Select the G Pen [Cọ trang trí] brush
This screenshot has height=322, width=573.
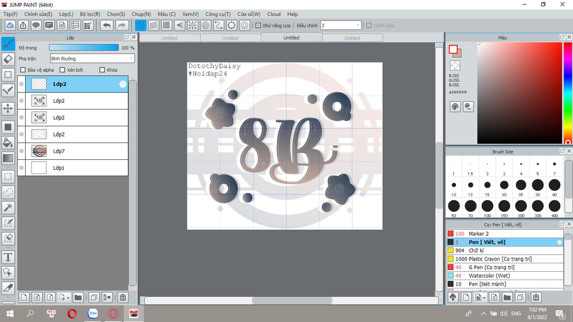point(505,267)
